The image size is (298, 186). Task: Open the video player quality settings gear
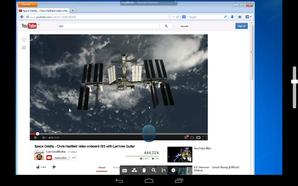point(186,138)
